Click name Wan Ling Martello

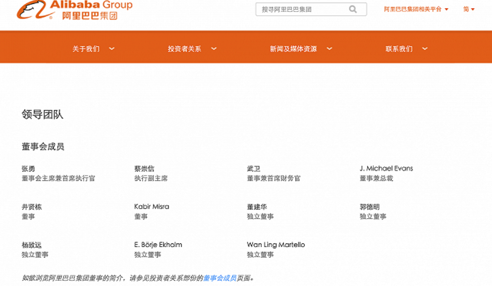coord(276,245)
